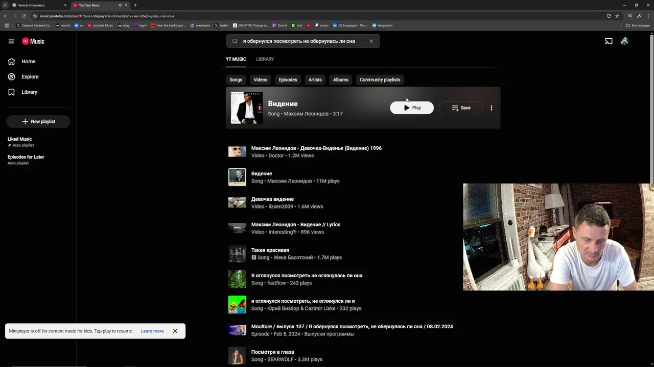The width and height of the screenshot is (654, 367).
Task: Play the top result Видение
Action: tap(412, 108)
